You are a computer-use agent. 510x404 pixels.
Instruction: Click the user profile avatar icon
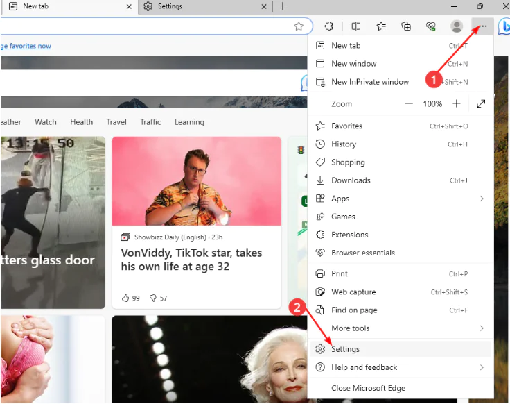click(457, 26)
